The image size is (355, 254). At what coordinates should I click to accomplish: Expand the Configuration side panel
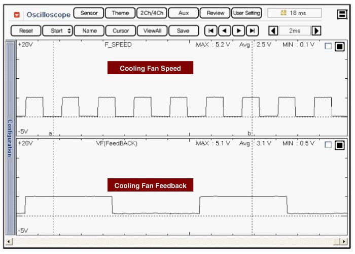click(9, 137)
